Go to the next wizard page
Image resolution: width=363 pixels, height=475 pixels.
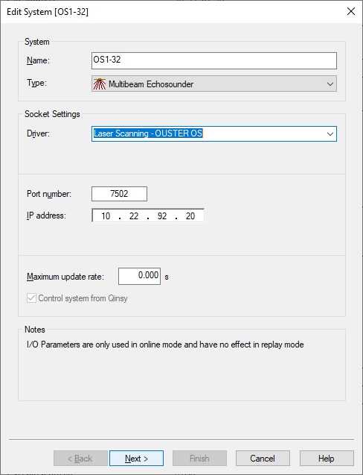pyautogui.click(x=136, y=459)
